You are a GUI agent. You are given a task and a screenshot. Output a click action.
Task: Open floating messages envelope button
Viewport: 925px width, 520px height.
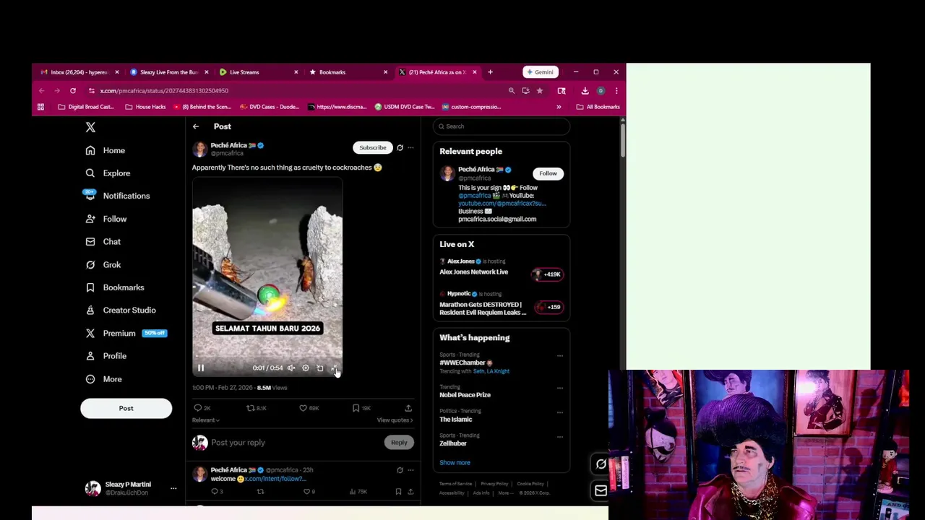click(601, 491)
